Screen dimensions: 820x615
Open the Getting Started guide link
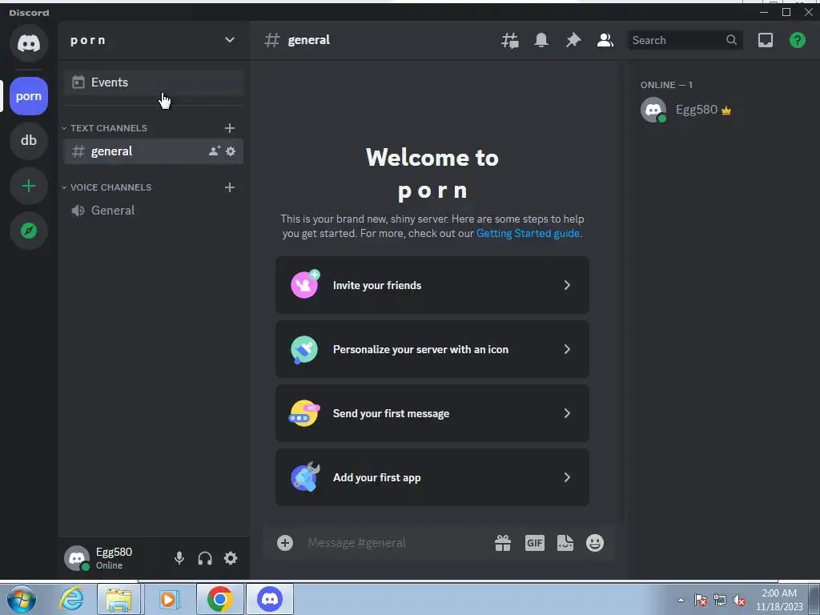[x=528, y=233]
